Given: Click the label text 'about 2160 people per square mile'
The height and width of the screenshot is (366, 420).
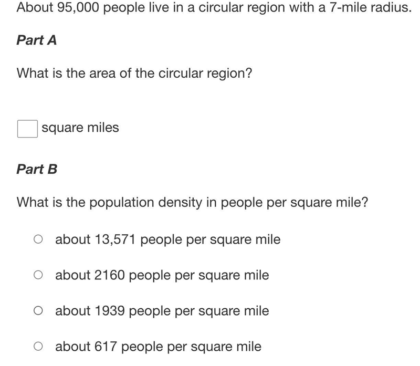Looking at the screenshot, I should click(162, 275).
